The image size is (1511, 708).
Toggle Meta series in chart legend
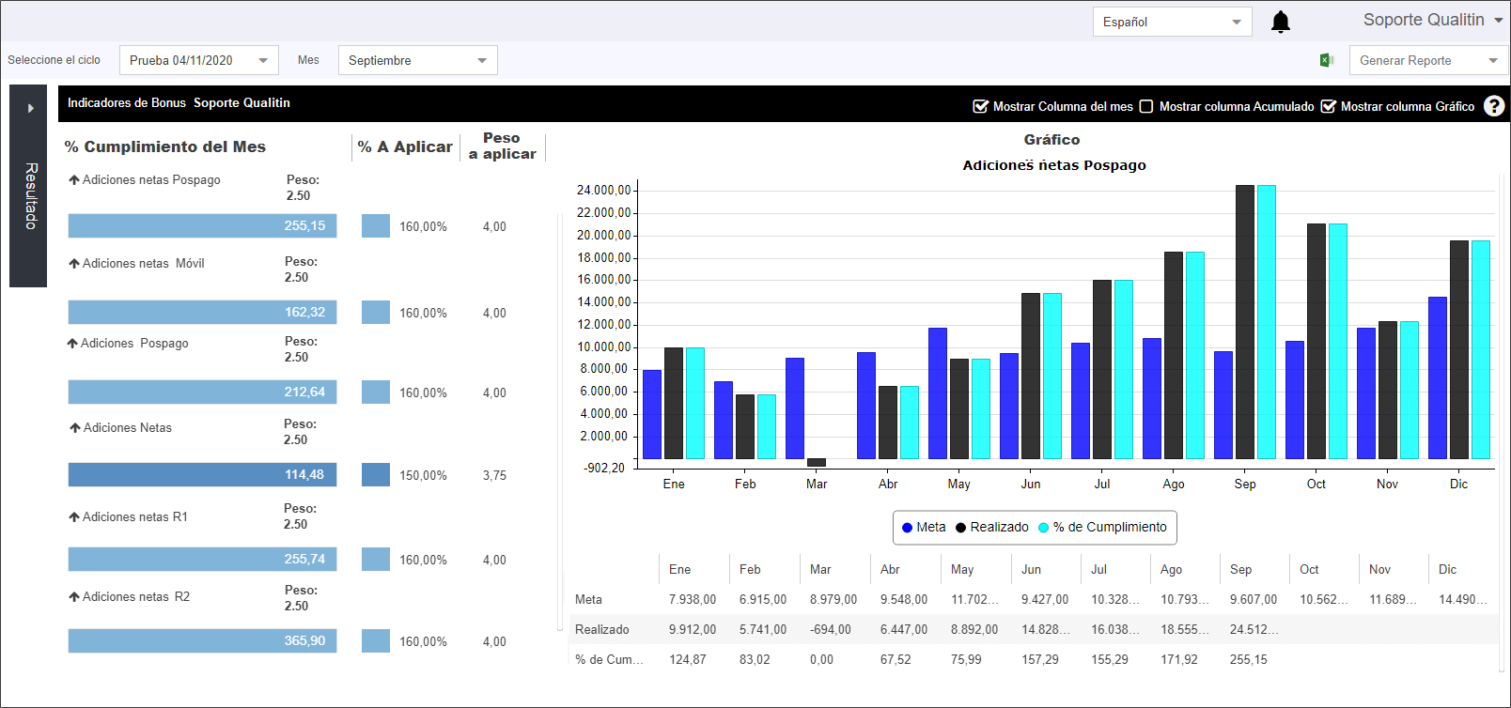(x=924, y=527)
